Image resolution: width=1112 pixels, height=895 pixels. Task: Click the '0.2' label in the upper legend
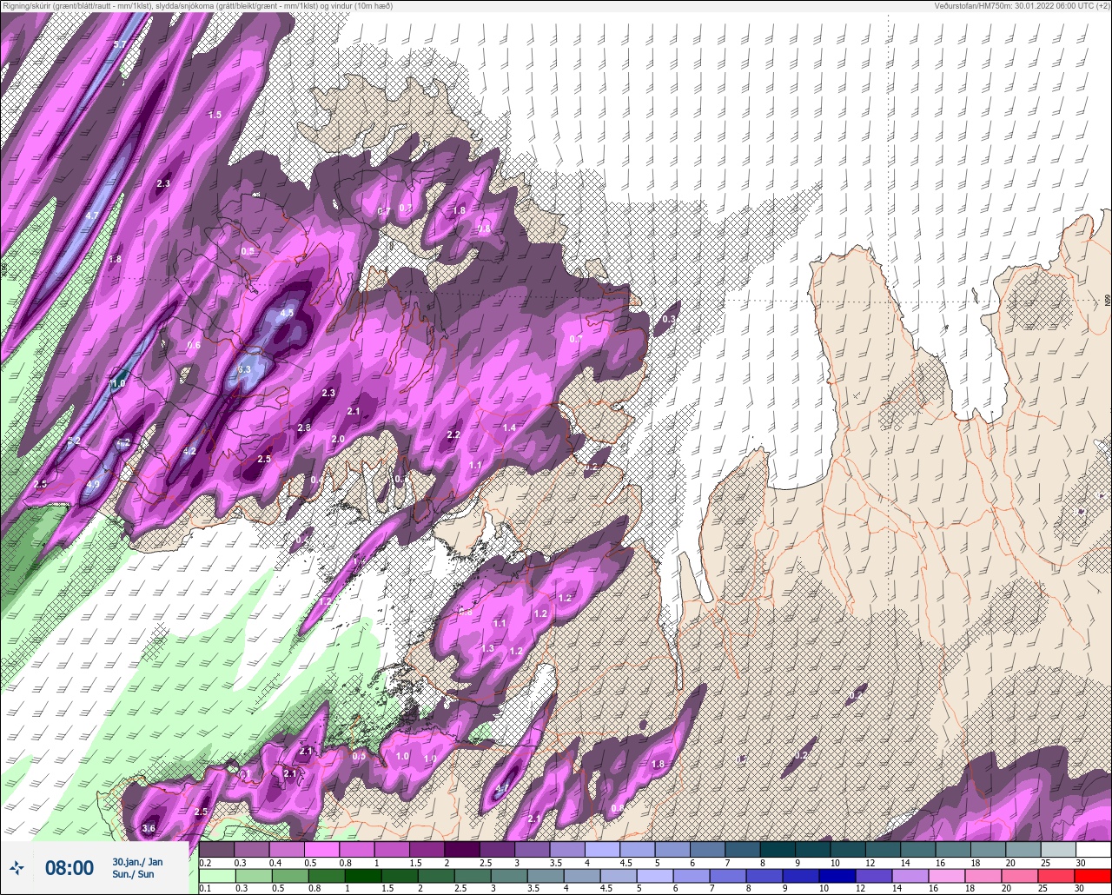[x=205, y=862]
